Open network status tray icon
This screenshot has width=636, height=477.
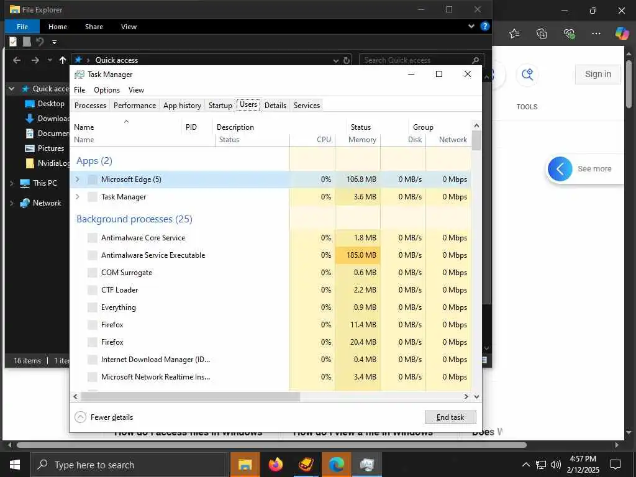point(541,465)
